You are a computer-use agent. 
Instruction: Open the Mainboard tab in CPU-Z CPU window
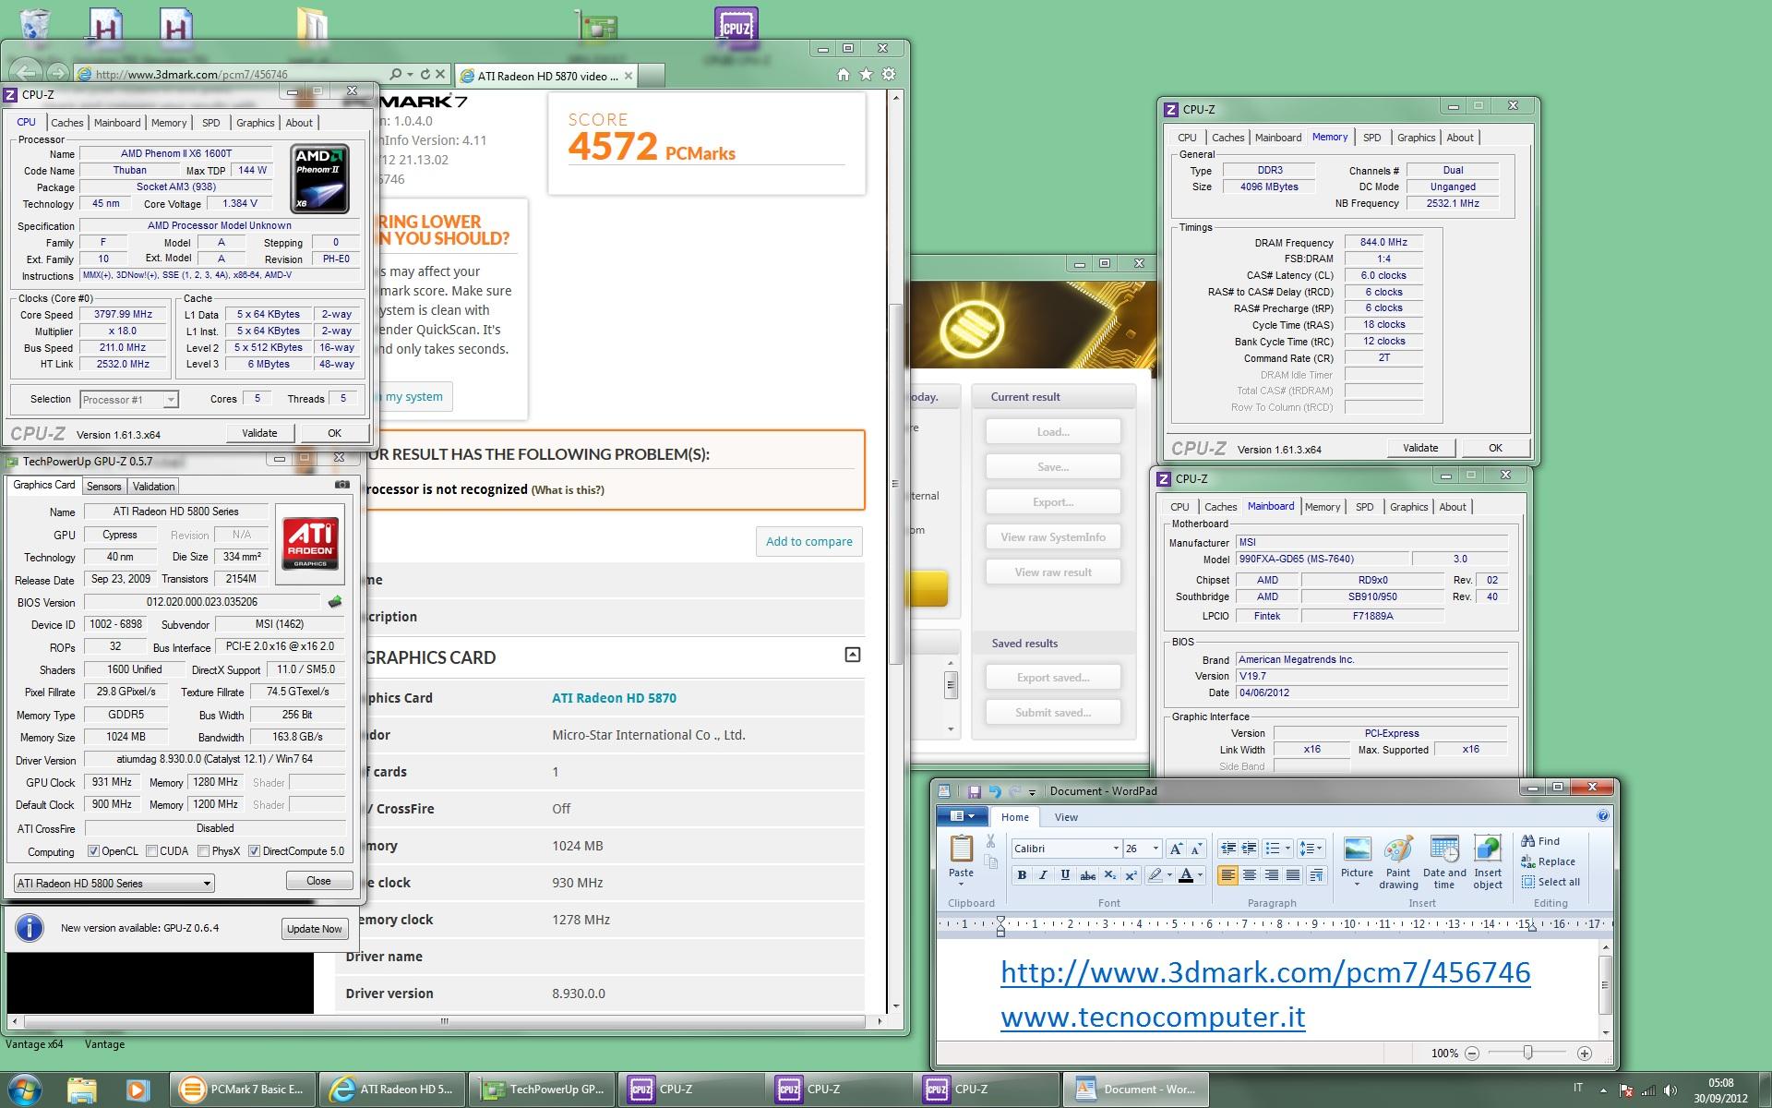[117, 123]
